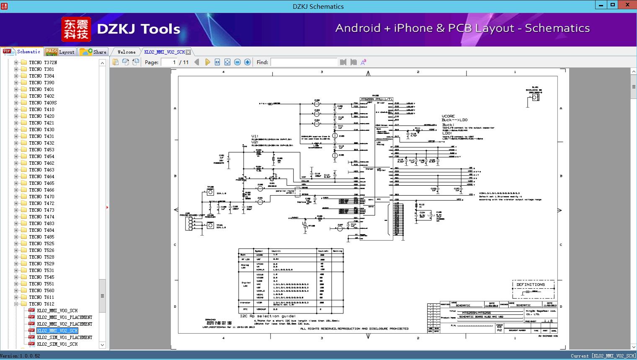Close the KL02_MMI_V02_SCH tab
The image size is (637, 360).
pyautogui.click(x=188, y=52)
